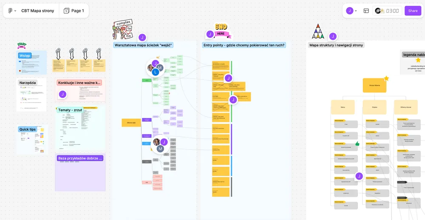
Task: Select the Narzędzia section label
Action: click(27, 83)
